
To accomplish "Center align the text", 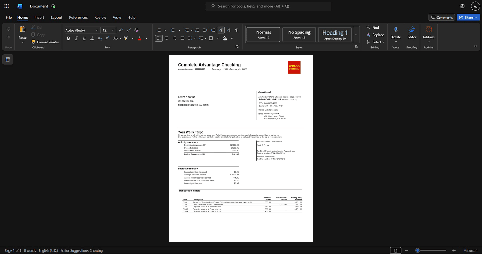I will click(167, 38).
